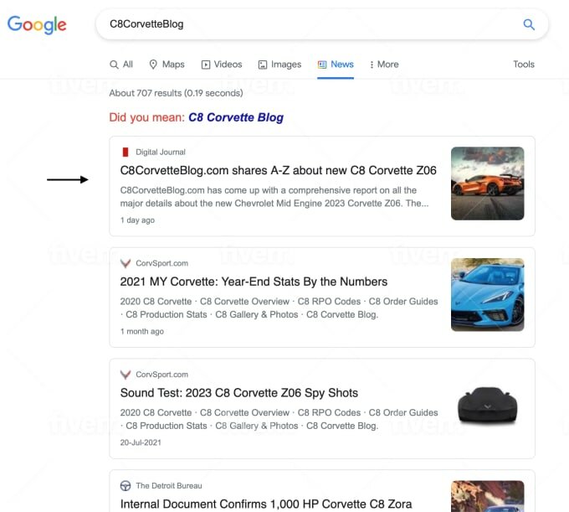Click the orange Corvette Z06 thumbnail
Viewport: 569px width, 512px height.
[487, 184]
